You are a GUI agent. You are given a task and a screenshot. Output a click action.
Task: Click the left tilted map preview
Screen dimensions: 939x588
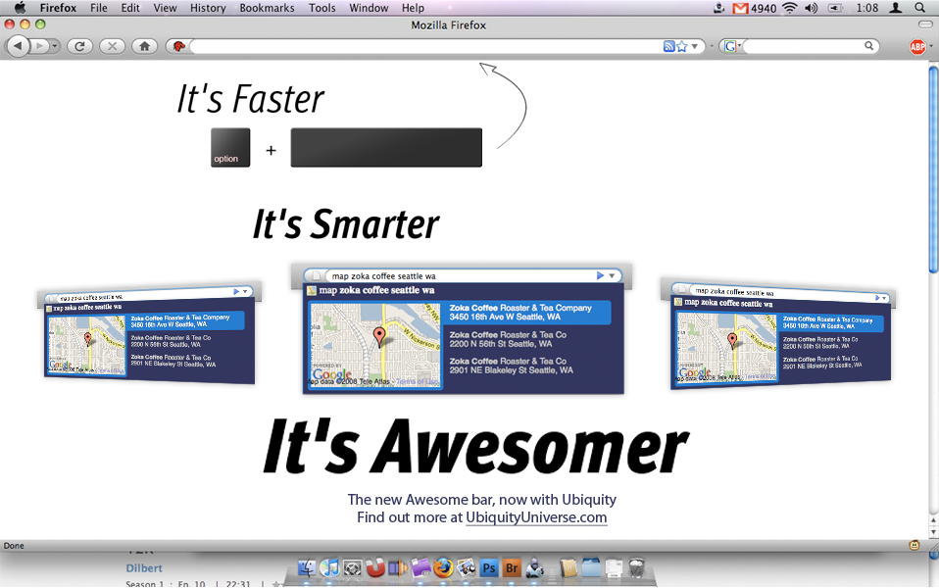[x=150, y=333]
